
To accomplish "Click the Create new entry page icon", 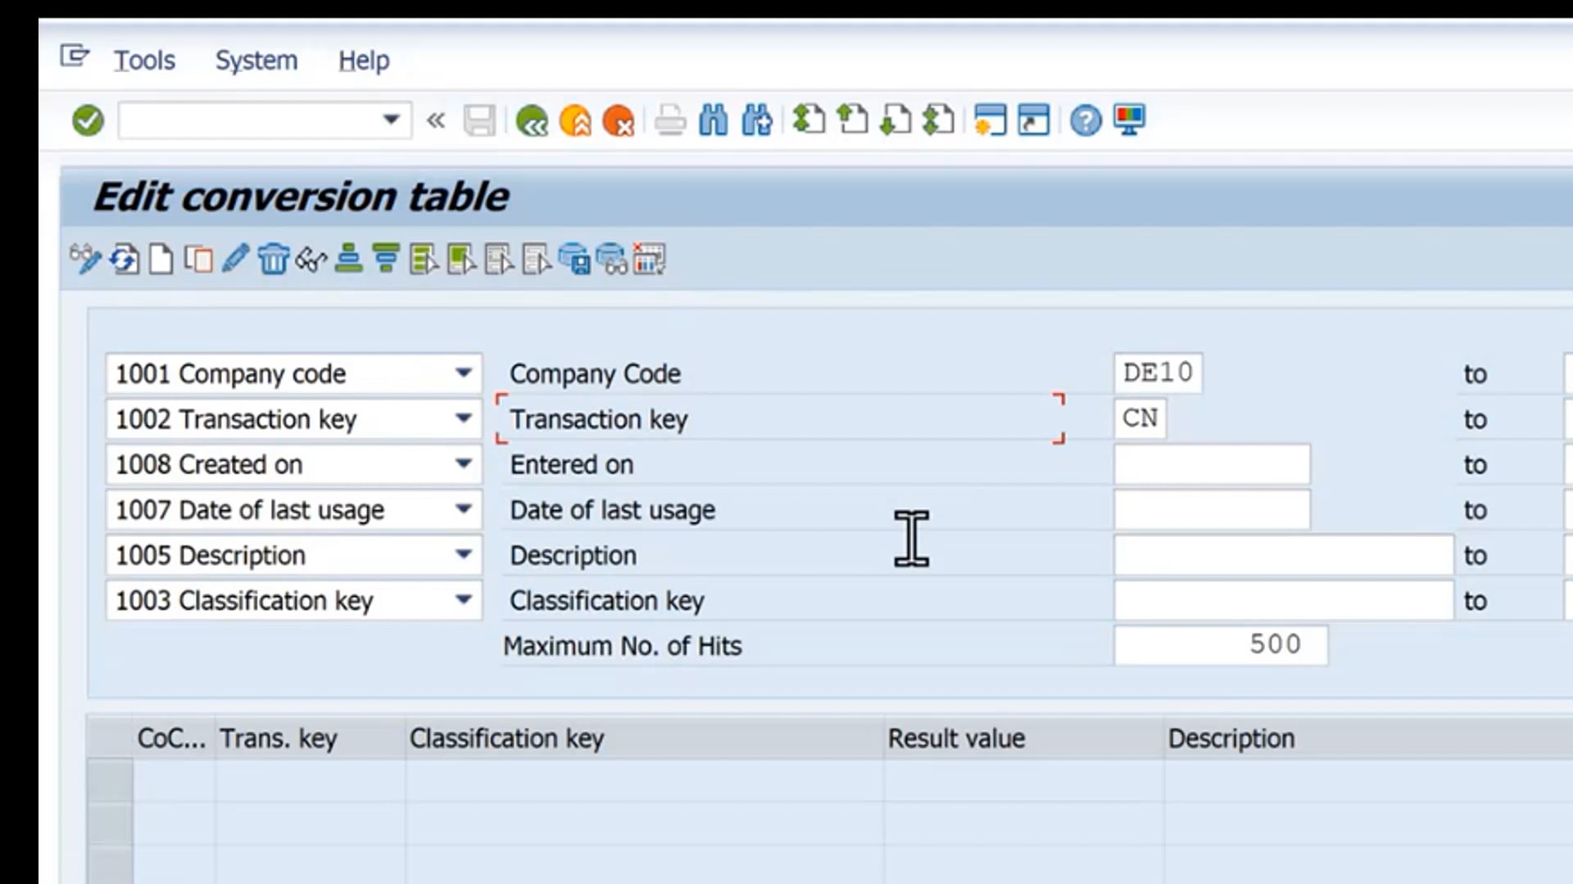I will tap(161, 259).
